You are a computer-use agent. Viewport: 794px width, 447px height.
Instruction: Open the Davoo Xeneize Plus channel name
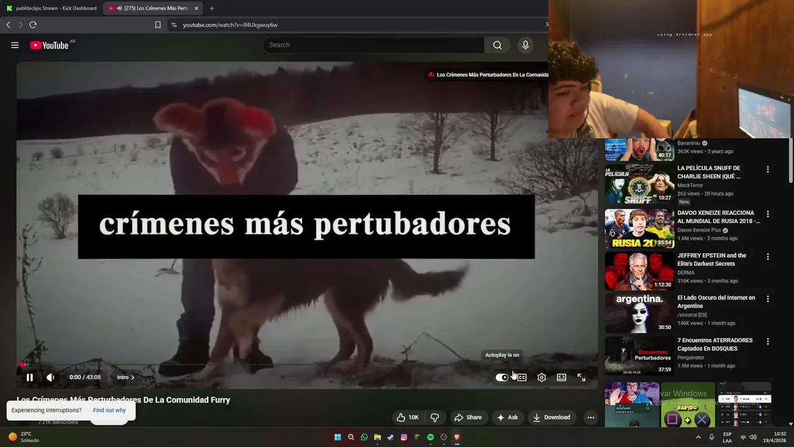tap(699, 230)
